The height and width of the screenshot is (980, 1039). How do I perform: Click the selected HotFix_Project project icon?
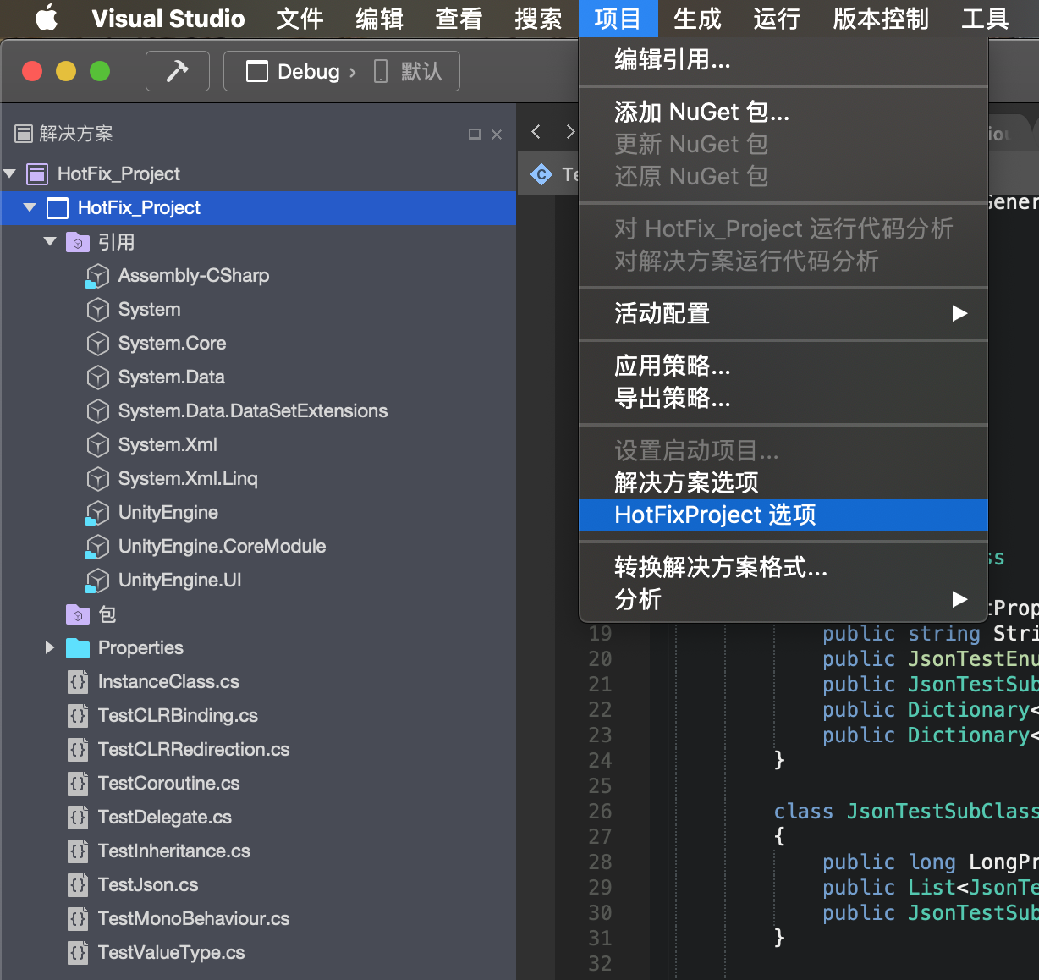coord(58,208)
